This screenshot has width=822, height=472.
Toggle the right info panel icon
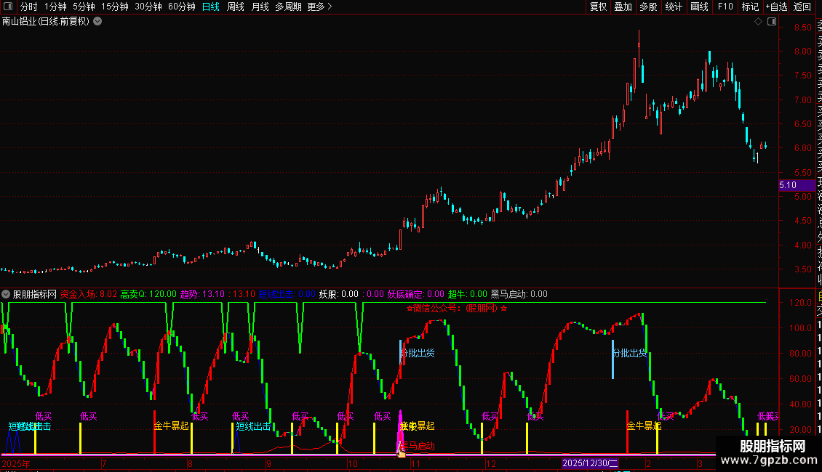[772, 22]
